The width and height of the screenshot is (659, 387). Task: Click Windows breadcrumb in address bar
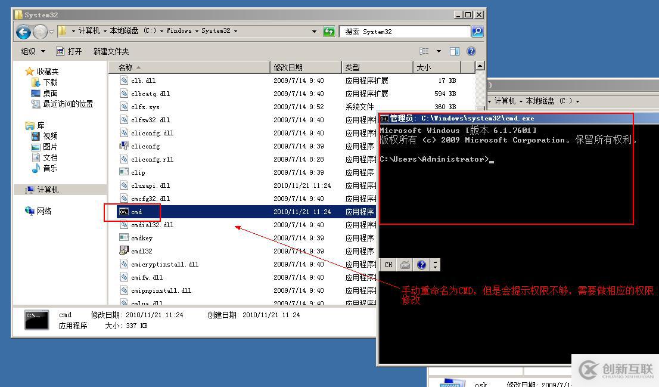pyautogui.click(x=179, y=30)
